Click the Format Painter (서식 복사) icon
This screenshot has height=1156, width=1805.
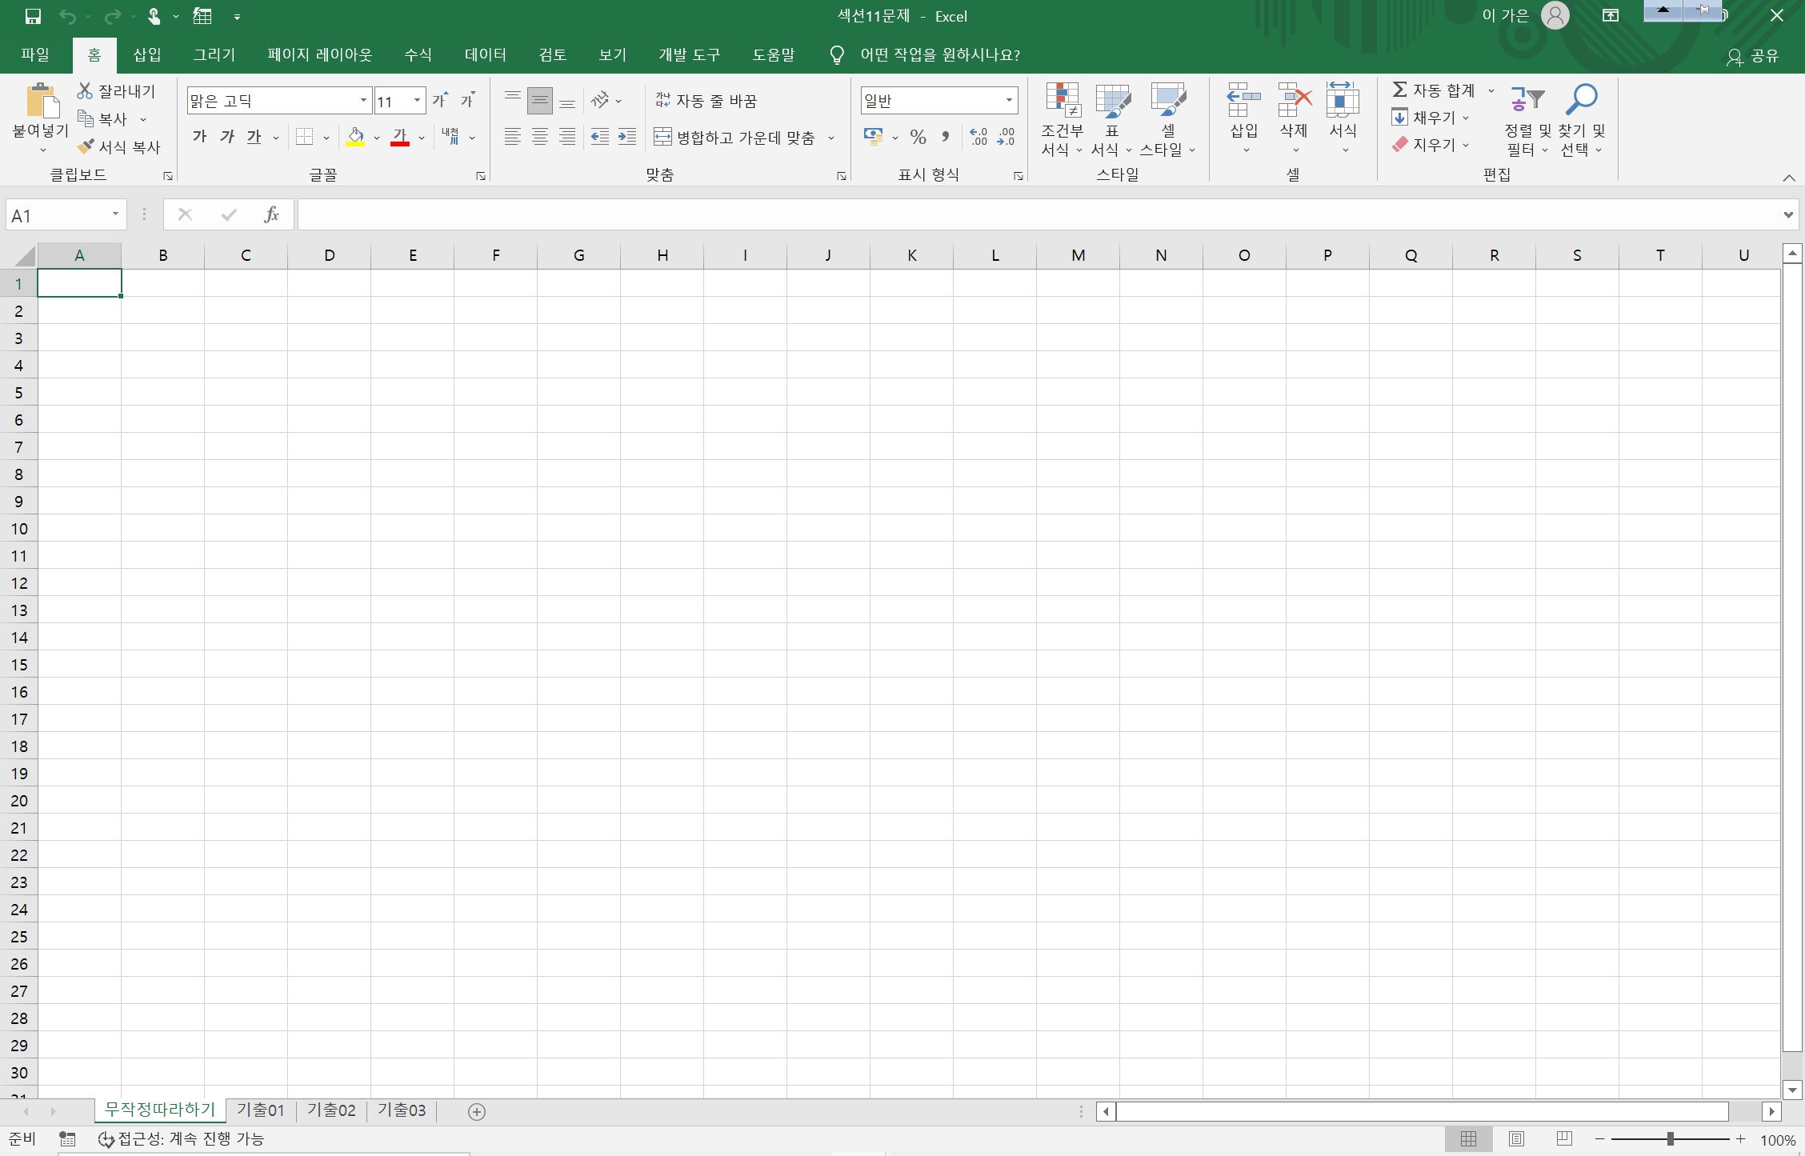pyautogui.click(x=86, y=146)
